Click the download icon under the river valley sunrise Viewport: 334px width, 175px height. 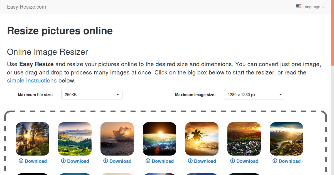274,161
